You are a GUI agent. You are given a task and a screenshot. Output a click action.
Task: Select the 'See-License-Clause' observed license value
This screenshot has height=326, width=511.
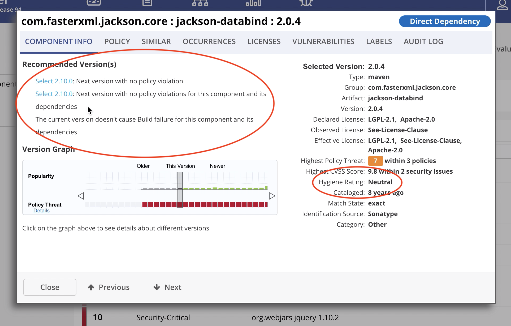[x=398, y=130]
